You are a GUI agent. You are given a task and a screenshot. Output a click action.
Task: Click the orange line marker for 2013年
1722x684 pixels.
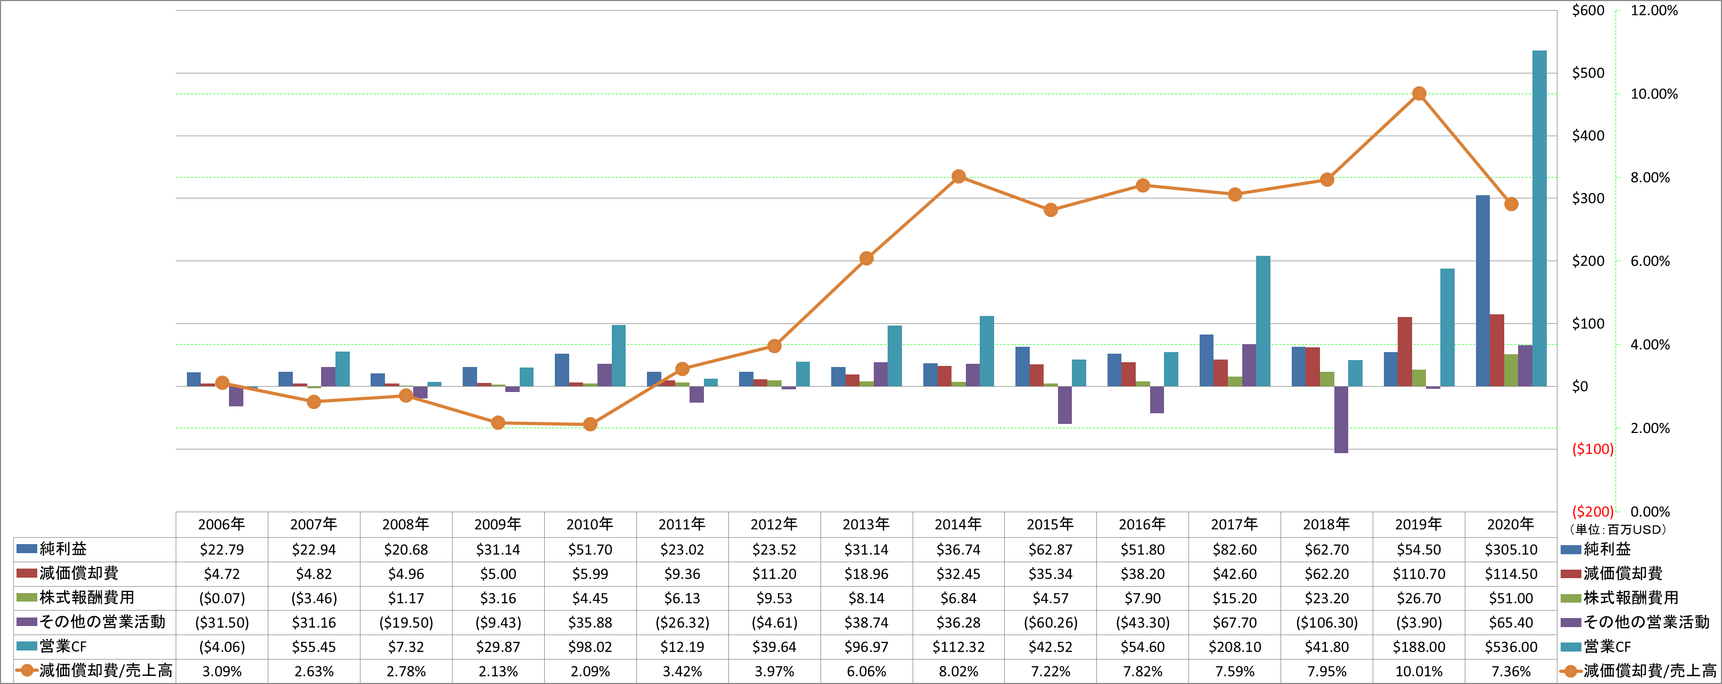[866, 258]
